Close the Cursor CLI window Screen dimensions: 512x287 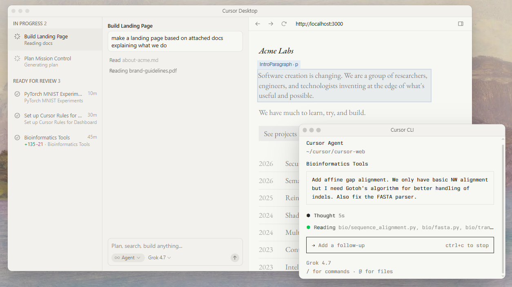(305, 130)
